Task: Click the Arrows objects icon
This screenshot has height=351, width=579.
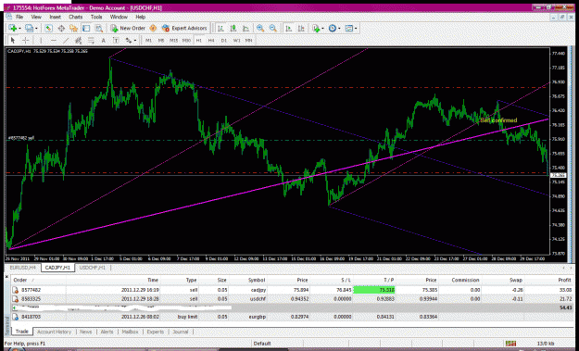Action: 128,40
